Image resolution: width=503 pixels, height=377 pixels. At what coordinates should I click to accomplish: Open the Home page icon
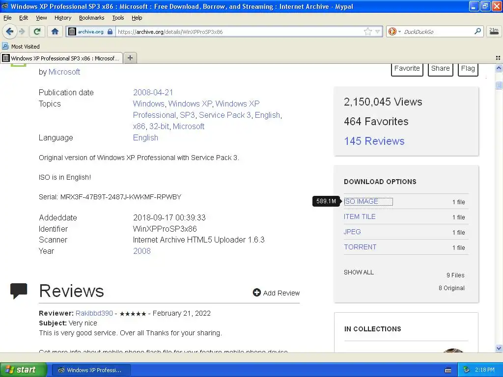pyautogui.click(x=55, y=31)
